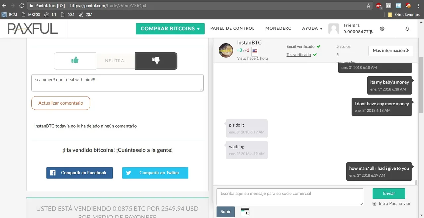
Task: Open the Adblock Plus extension icon
Action: tap(379, 6)
